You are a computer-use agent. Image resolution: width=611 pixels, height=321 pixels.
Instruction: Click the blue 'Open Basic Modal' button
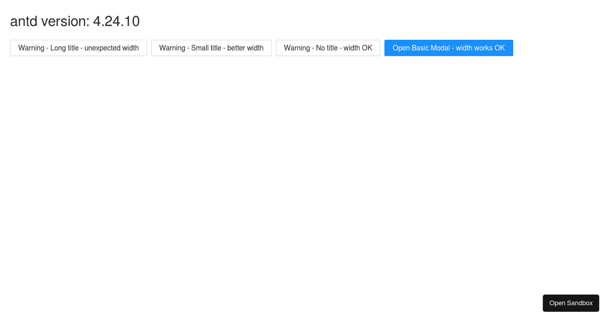(x=449, y=48)
